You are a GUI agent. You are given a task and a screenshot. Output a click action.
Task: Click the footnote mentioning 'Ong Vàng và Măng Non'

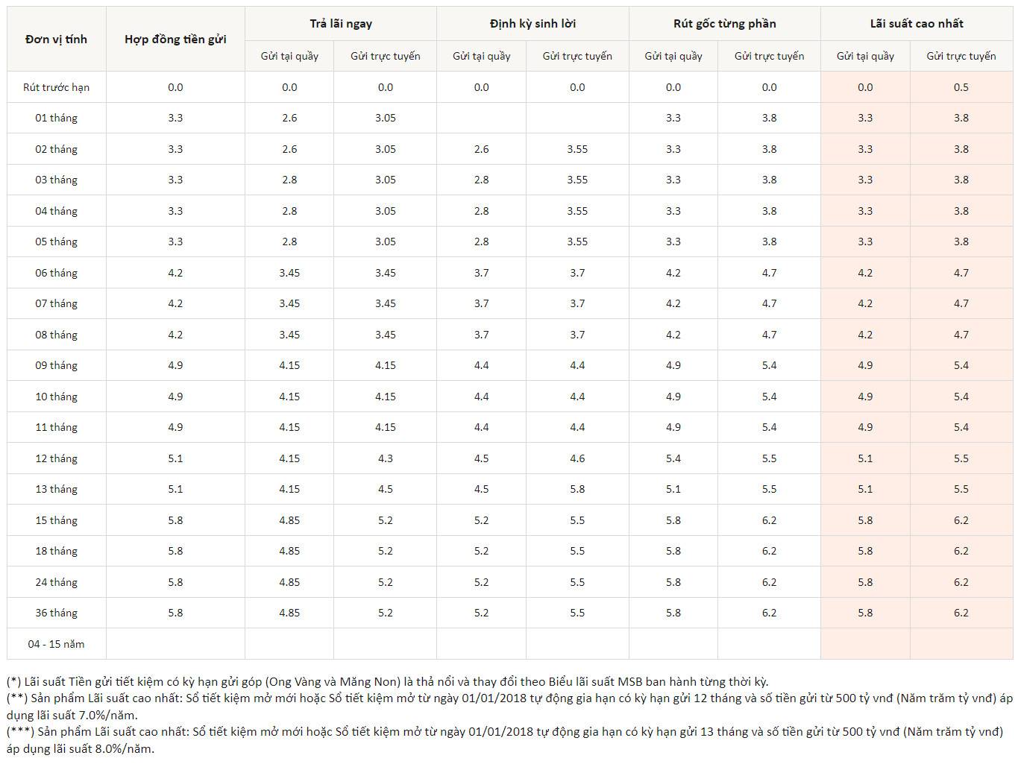388,681
